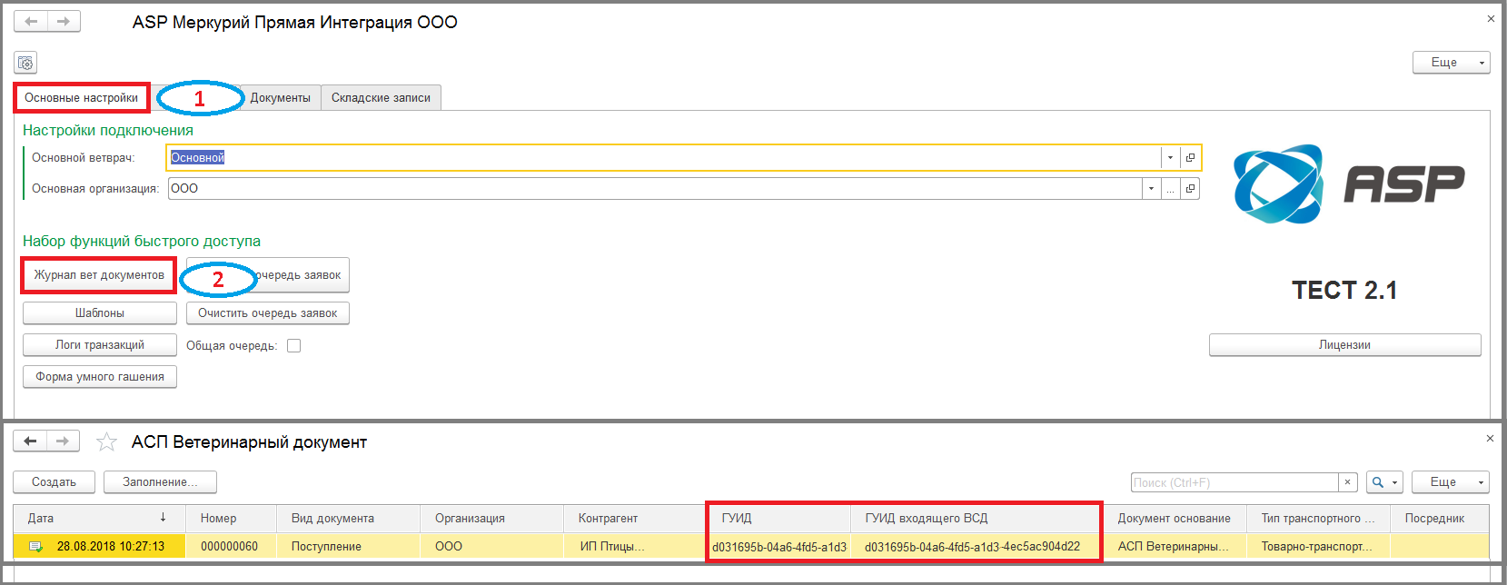Open upper Еще menu in ASP window
Image resolution: width=1507 pixels, height=585 pixels.
pos(1451,63)
